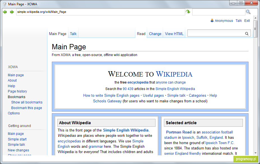Open How to write Simple English pages
Viewport: 260px width, 164px height.
coord(111,95)
